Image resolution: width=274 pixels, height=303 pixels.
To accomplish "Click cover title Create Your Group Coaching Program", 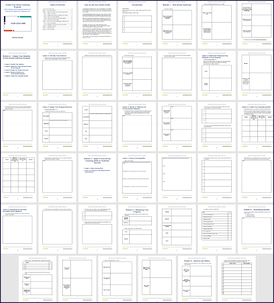I will tap(18, 6).
